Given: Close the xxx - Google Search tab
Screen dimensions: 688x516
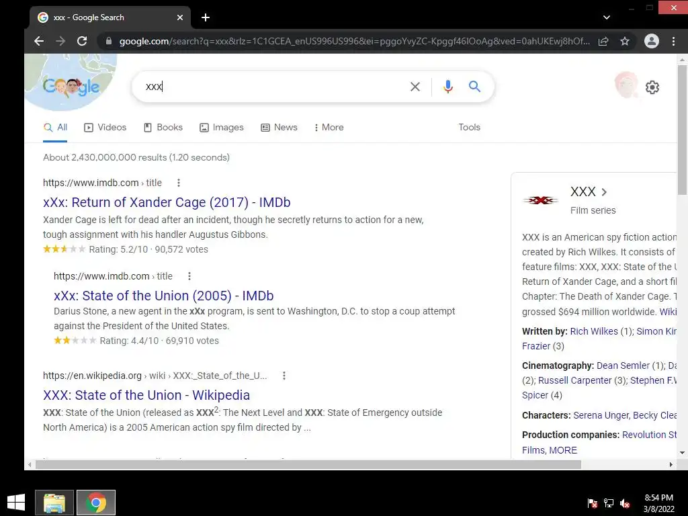Looking at the screenshot, I should 180,17.
